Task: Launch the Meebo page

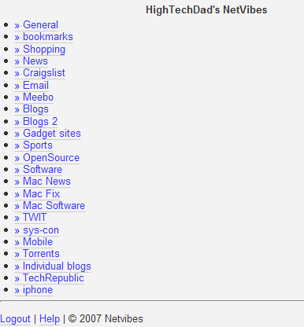Action: click(x=34, y=97)
